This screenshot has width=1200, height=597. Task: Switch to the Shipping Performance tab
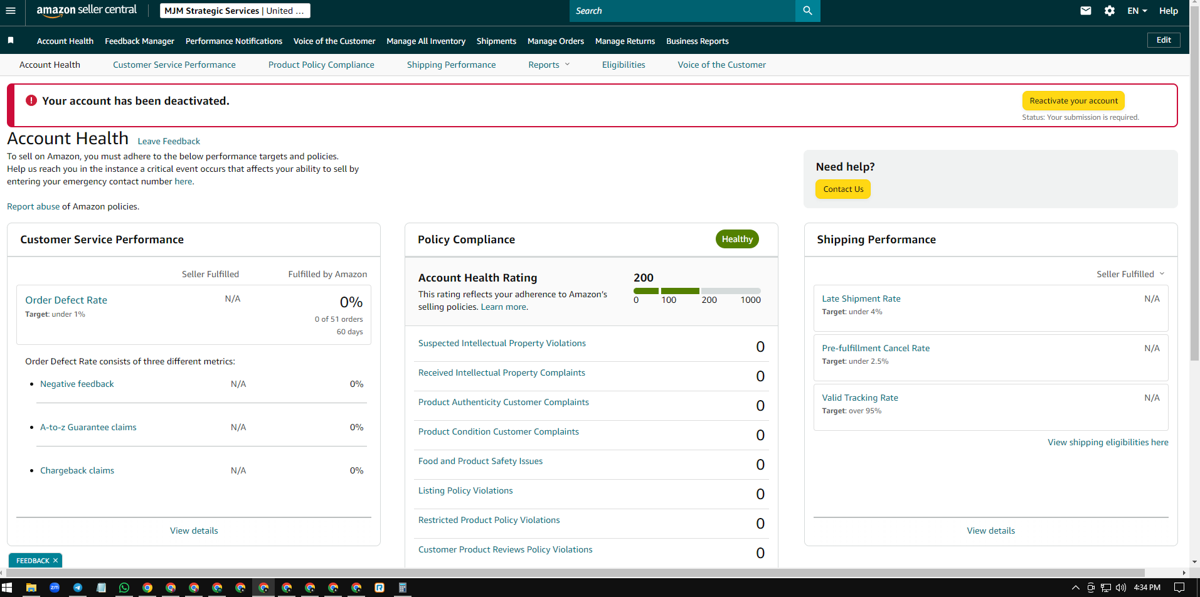(x=451, y=65)
